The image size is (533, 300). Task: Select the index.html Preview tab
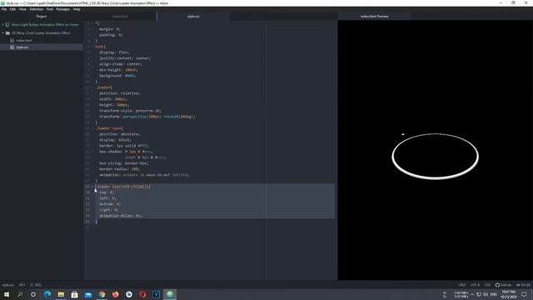(x=374, y=17)
